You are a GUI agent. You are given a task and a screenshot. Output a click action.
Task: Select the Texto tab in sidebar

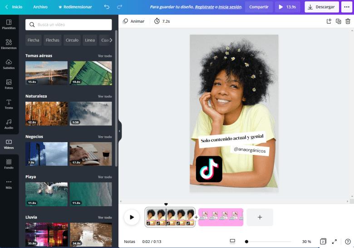point(9,104)
